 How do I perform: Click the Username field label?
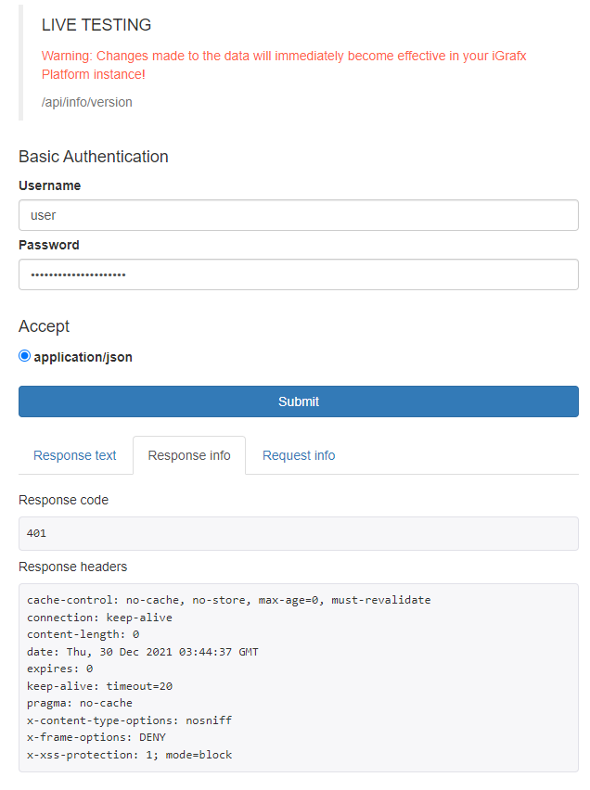pyautogui.click(x=50, y=185)
